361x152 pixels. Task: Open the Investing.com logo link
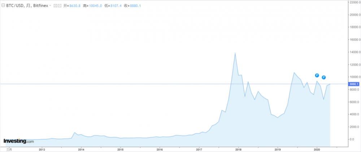18,141
